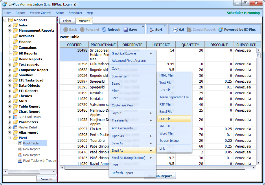The image size is (265, 185).
Task: Click the Powered by BI-Plus logo icon
Action: (221, 30)
